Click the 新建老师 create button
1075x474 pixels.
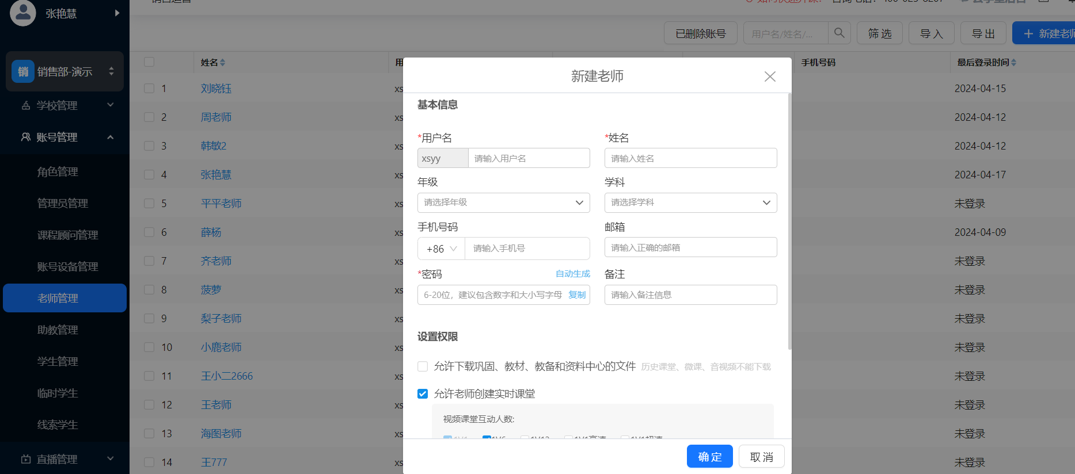pyautogui.click(x=1043, y=33)
